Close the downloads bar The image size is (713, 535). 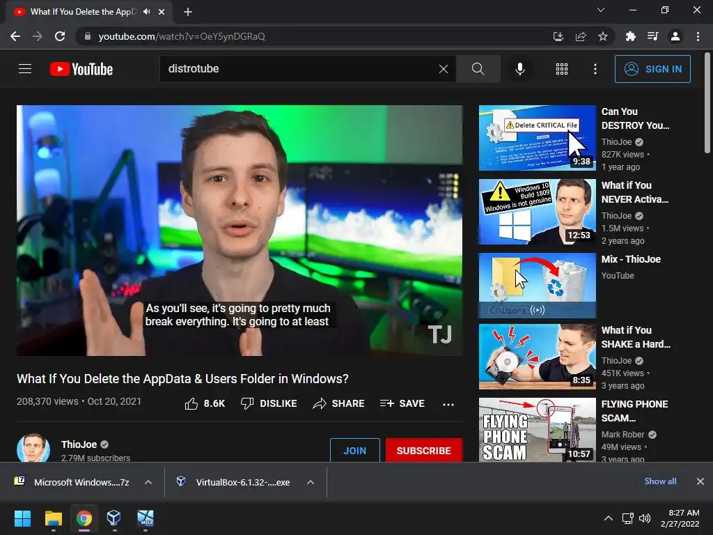(700, 481)
